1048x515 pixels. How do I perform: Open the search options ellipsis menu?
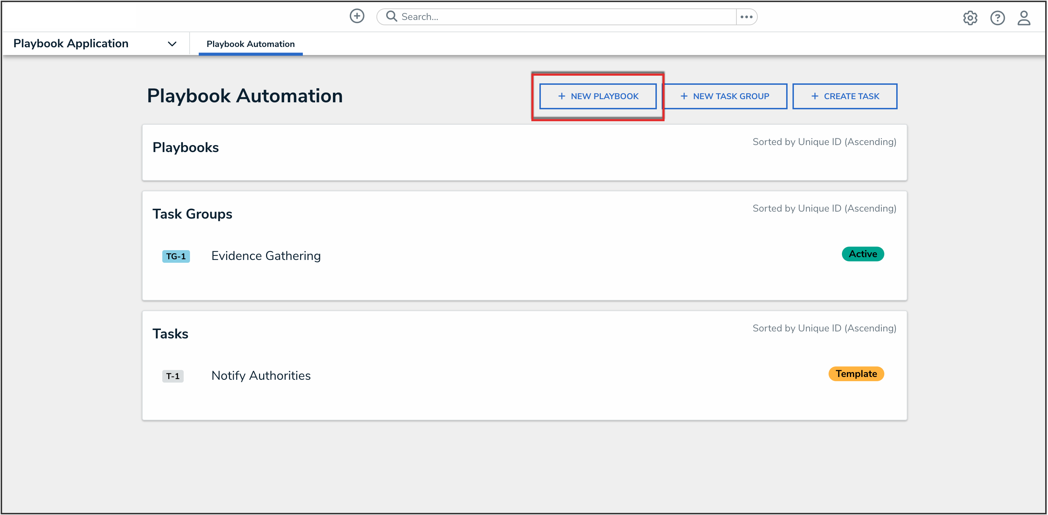click(746, 17)
